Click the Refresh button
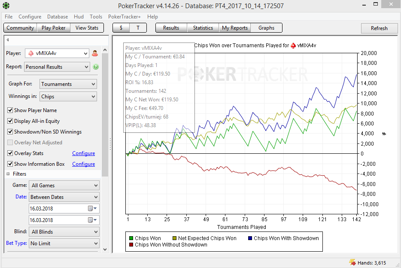The image size is (401, 268). click(x=379, y=28)
